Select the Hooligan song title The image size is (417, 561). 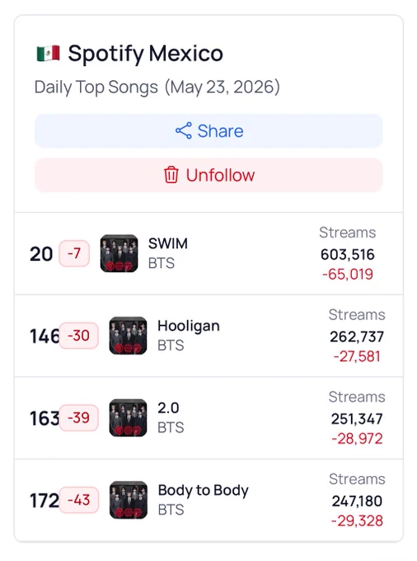pyautogui.click(x=189, y=327)
